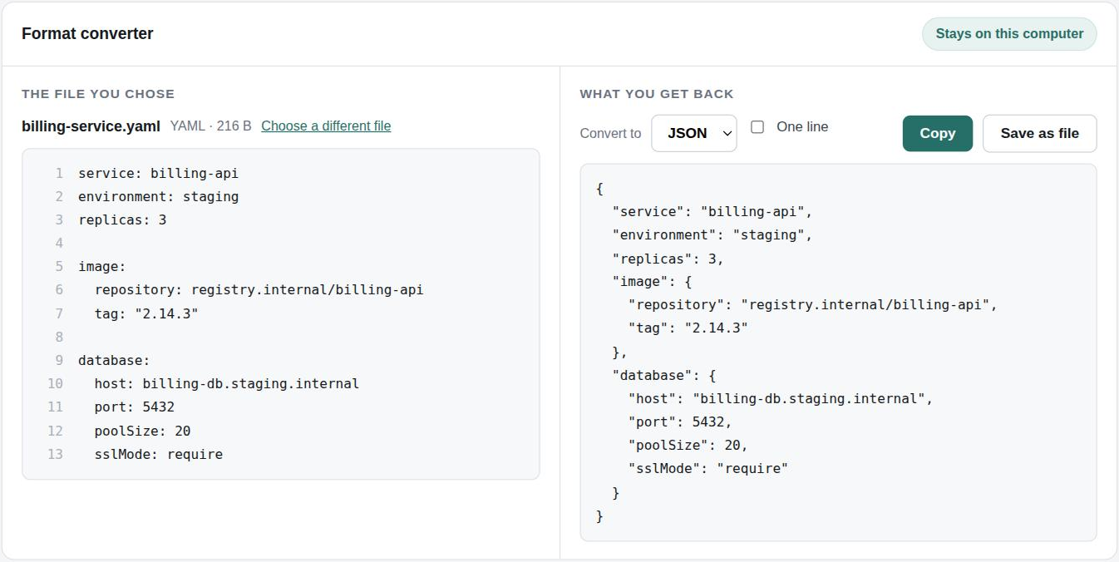This screenshot has height=562, width=1119.
Task: Copy the converted JSON output
Action: tap(937, 133)
